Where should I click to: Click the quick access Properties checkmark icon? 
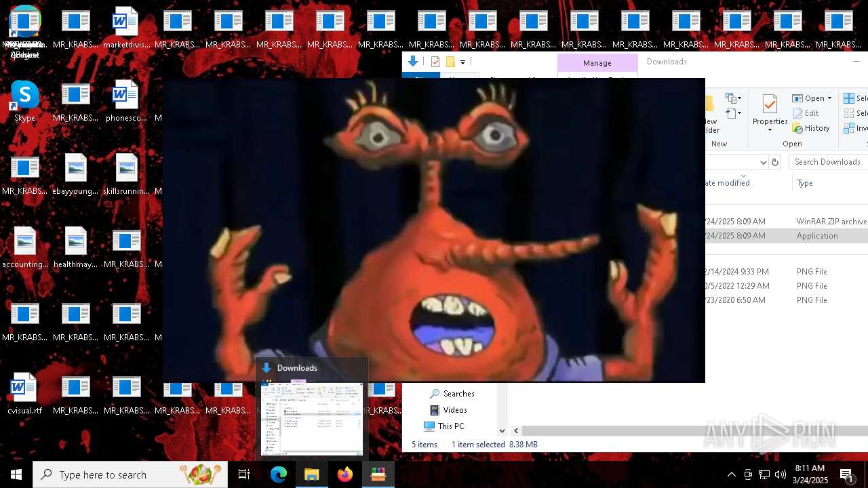coord(435,62)
